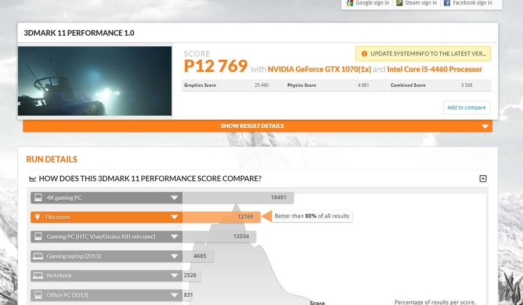Click the Notebook laptop icon
This screenshot has height=305, width=523.
[38, 276]
